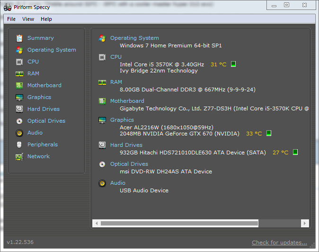The height and width of the screenshot is (252, 319).
Task: Click 'Ivy Bridge 22nm Technology' text
Action: point(159,71)
